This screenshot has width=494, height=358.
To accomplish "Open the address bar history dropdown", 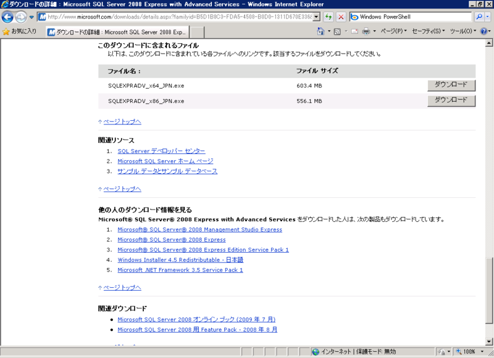I will coord(316,17).
